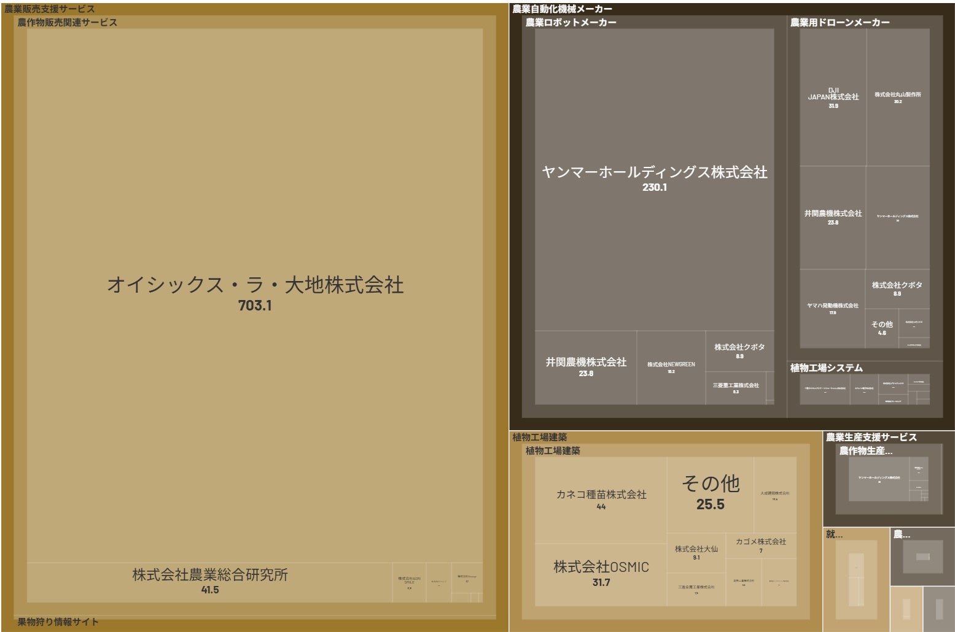The width and height of the screenshot is (955, 632).
Task: Select the DJI JAPAN株式会社 31.9 cell
Action: point(833,97)
